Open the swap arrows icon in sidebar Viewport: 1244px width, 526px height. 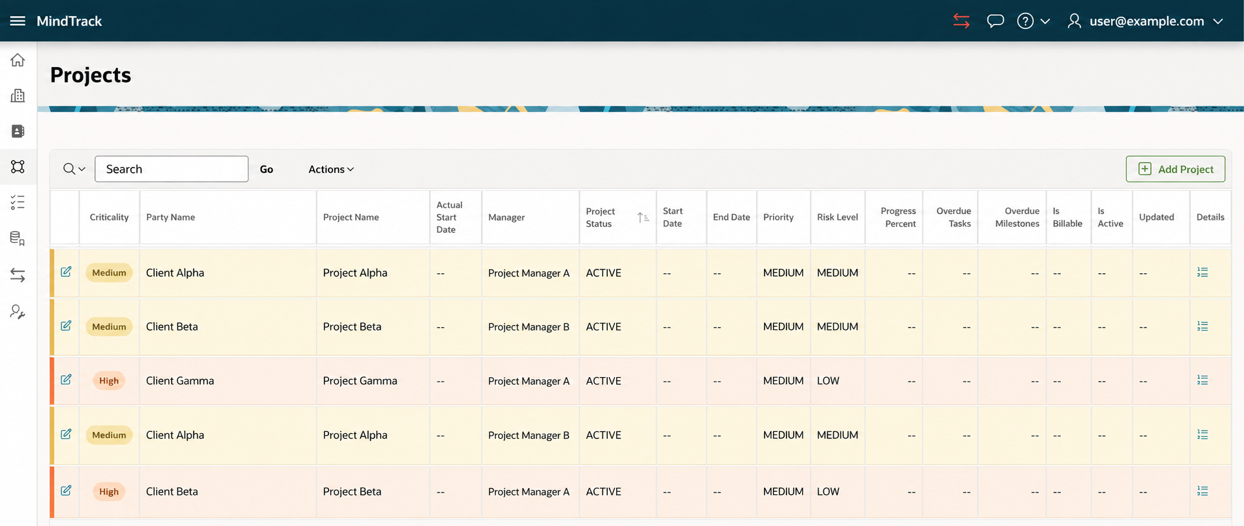point(17,275)
